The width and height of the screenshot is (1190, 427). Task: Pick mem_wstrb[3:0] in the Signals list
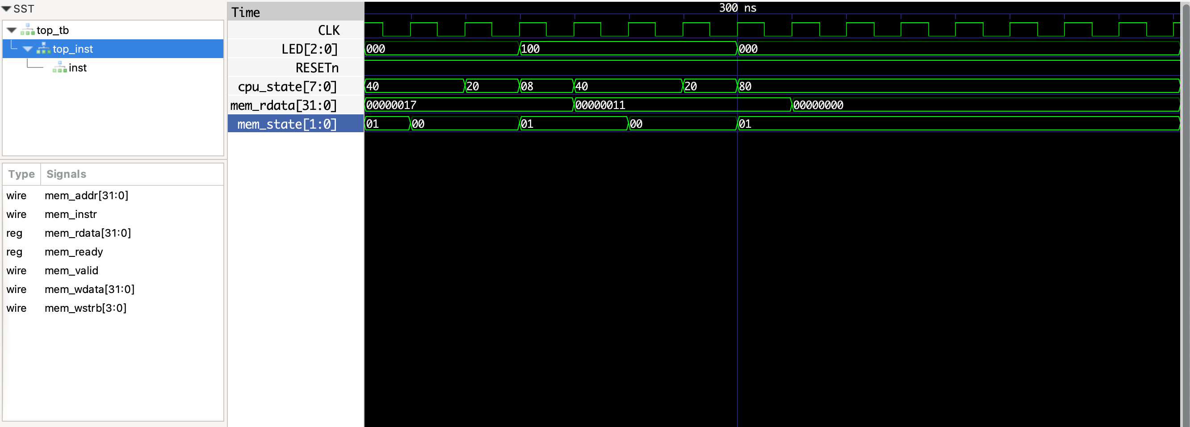pyautogui.click(x=85, y=308)
